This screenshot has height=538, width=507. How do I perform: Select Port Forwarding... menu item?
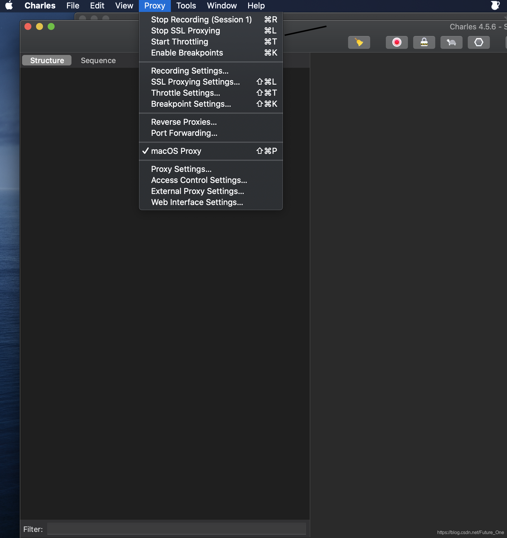pos(211,133)
